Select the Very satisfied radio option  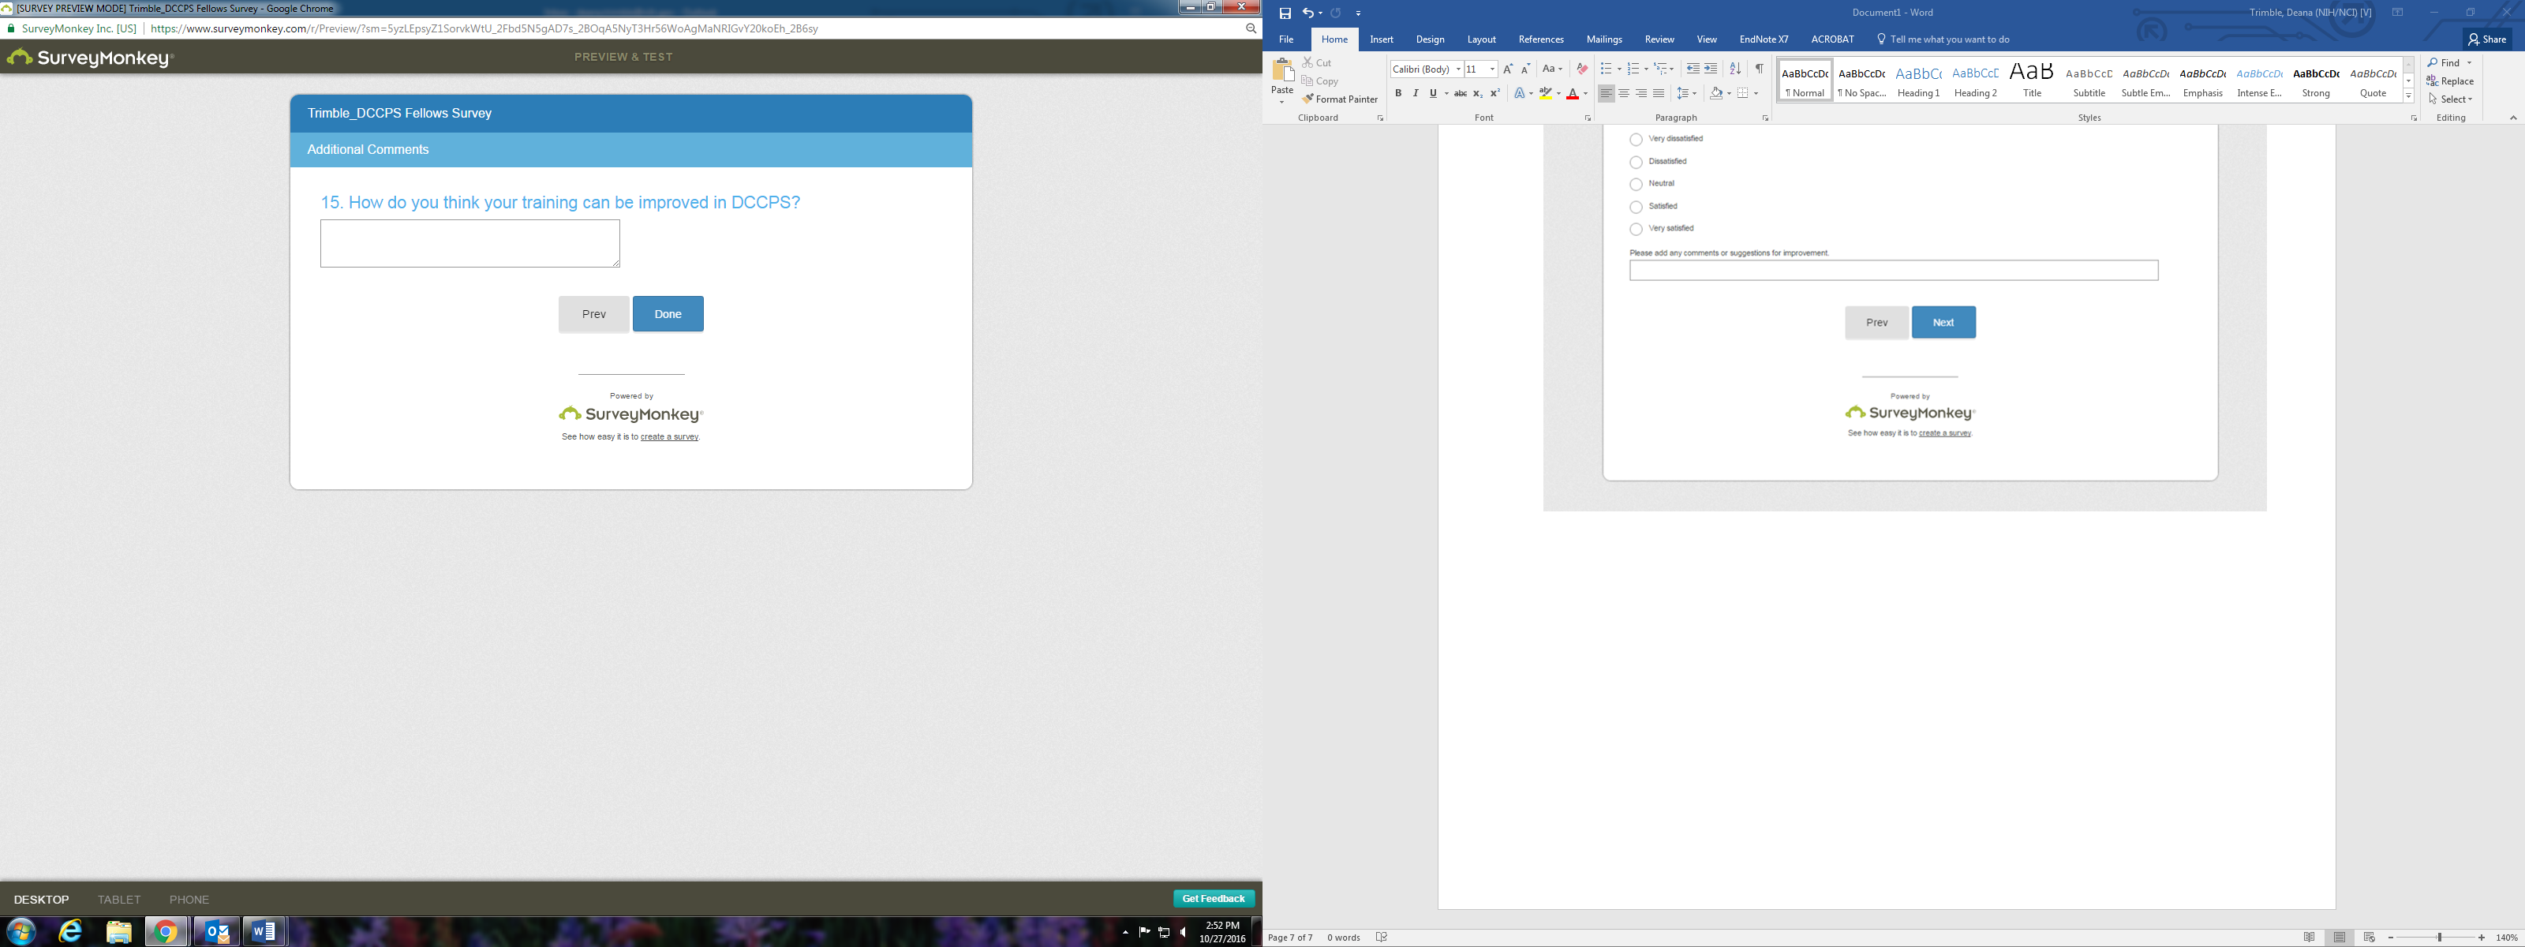(1636, 230)
